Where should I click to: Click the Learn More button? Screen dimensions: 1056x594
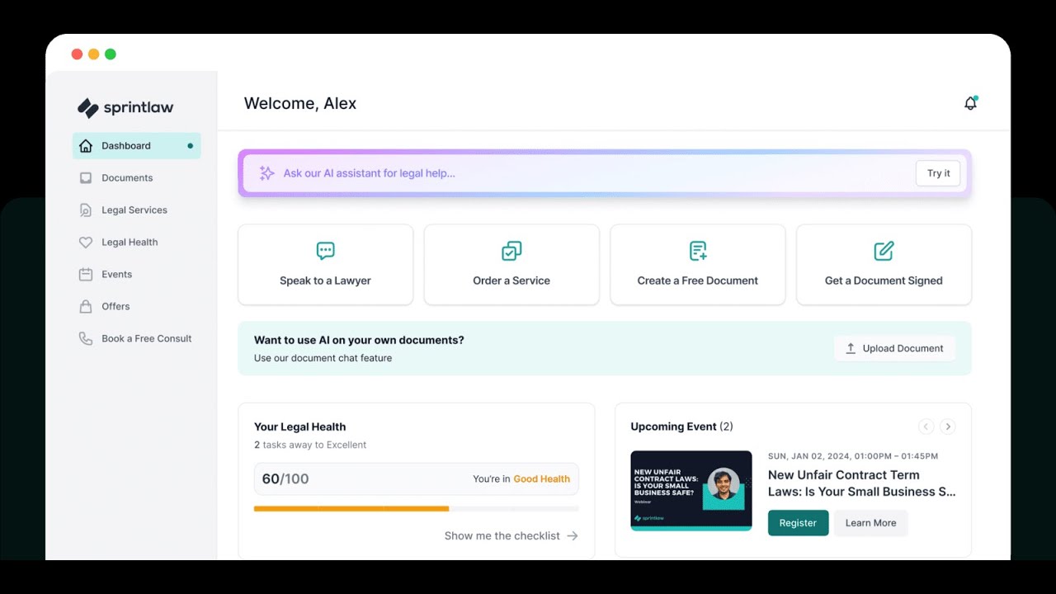coord(870,523)
